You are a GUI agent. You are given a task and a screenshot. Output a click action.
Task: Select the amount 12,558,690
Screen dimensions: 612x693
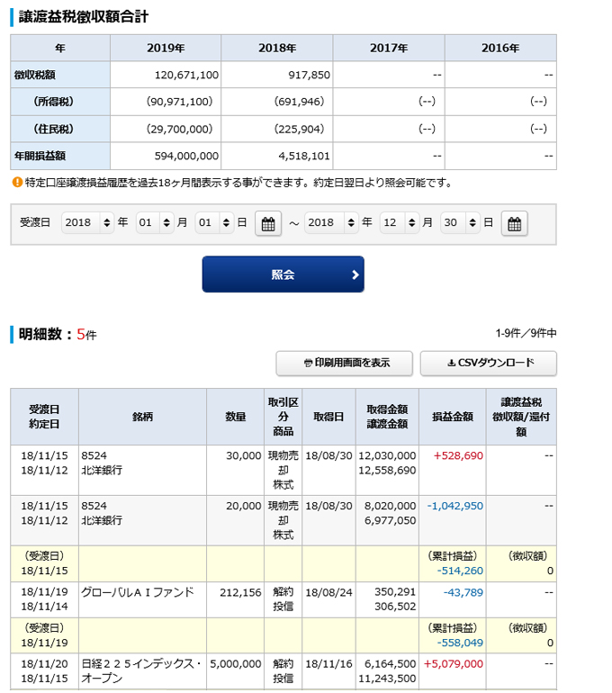click(387, 471)
